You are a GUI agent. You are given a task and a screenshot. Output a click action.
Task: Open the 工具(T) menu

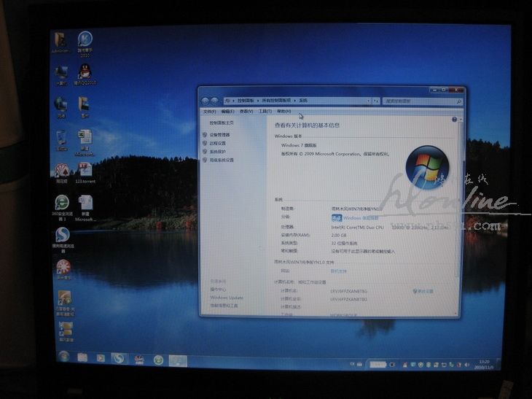point(265,112)
